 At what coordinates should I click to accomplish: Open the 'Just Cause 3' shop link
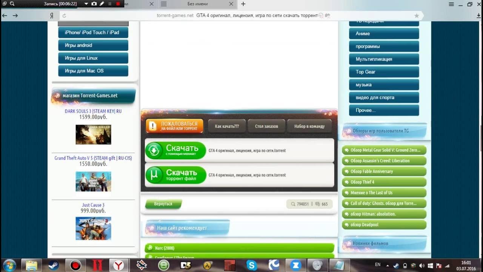coord(93,205)
